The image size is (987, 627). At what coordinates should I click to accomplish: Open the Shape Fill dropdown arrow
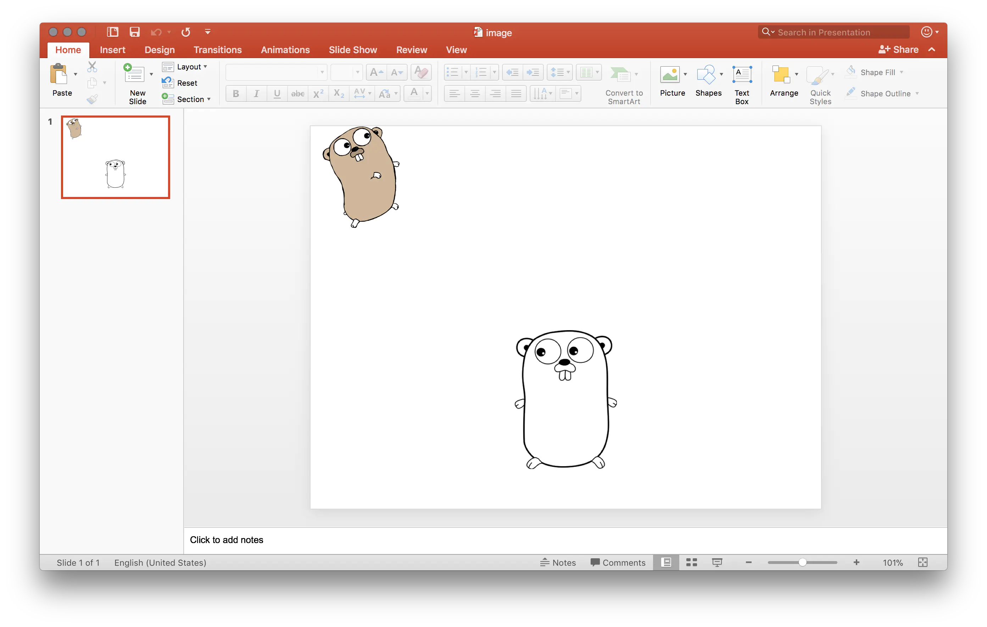[901, 73]
